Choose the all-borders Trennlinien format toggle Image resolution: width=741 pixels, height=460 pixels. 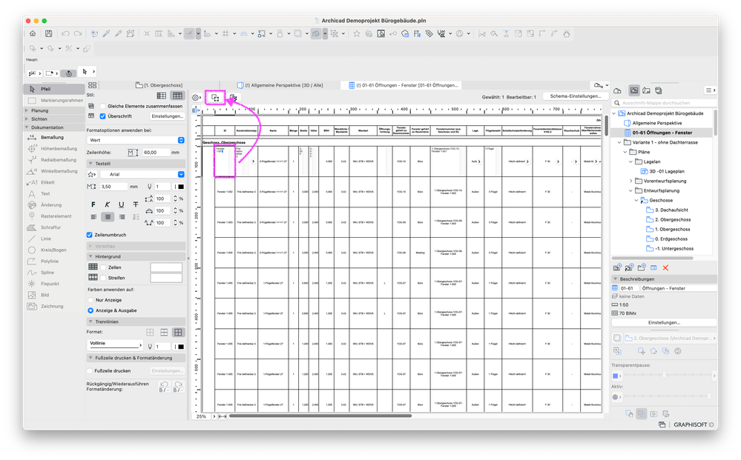tap(178, 332)
